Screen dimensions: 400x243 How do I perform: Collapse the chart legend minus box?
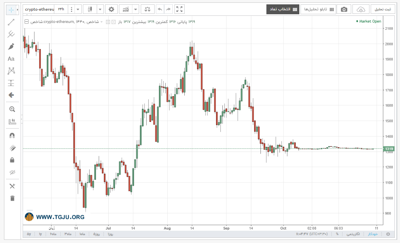pos(27,22)
